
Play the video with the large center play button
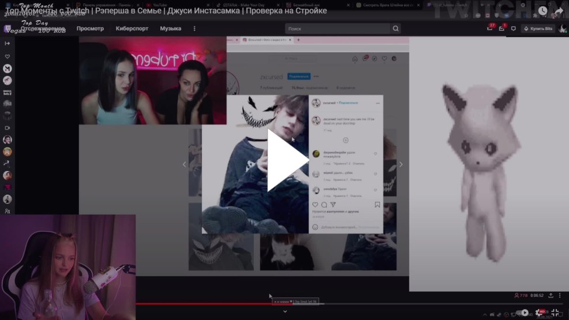(x=288, y=160)
